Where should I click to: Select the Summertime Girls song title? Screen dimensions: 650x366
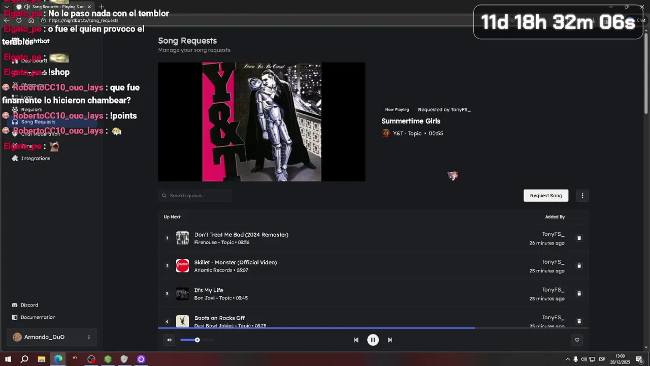point(411,121)
